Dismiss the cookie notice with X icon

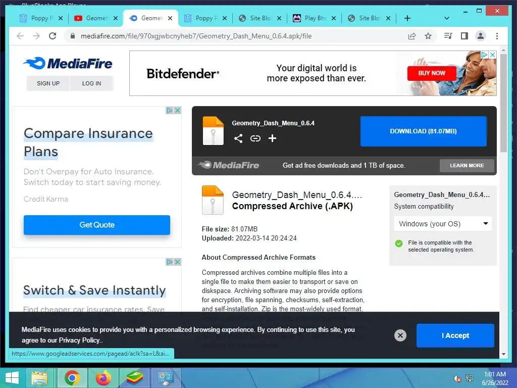pos(400,335)
